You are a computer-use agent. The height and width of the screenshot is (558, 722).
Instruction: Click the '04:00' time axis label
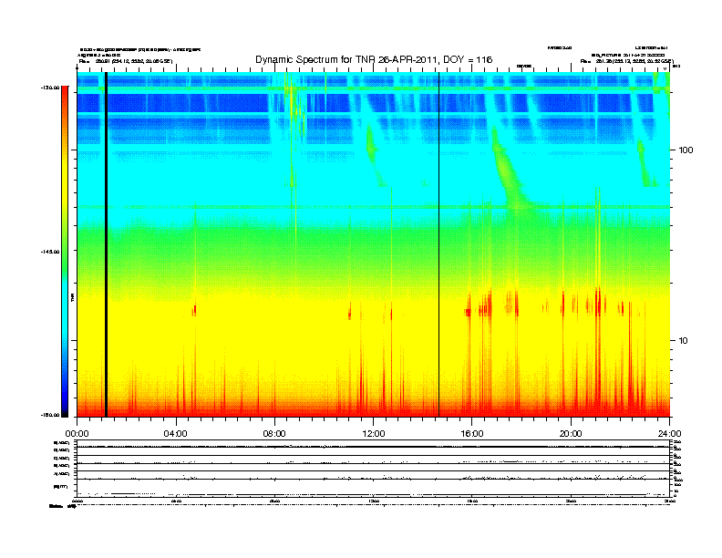[x=176, y=434]
